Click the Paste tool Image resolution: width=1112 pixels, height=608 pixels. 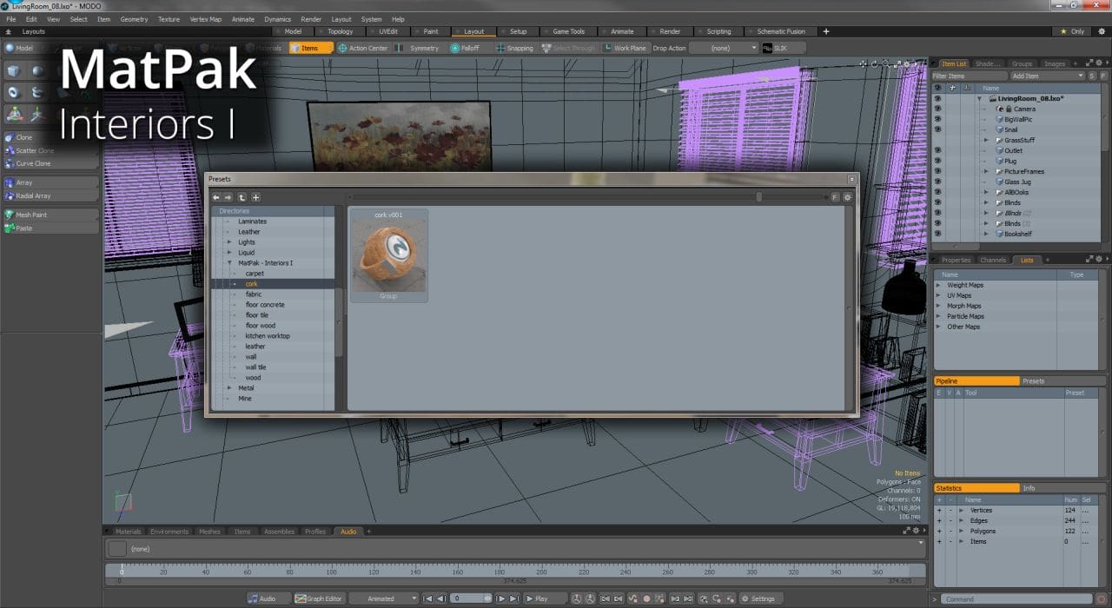(51, 228)
